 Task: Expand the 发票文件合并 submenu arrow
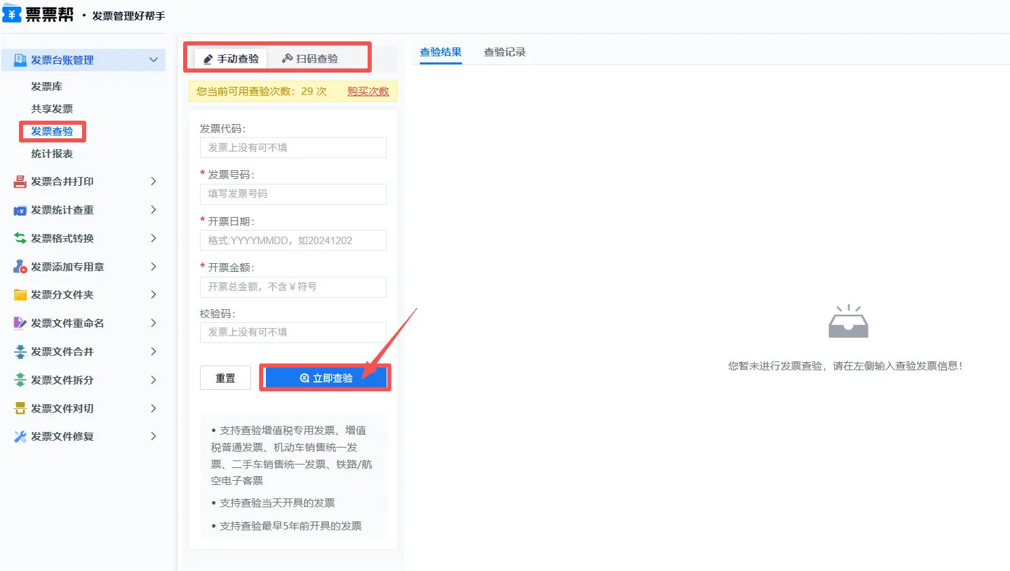pyautogui.click(x=153, y=352)
